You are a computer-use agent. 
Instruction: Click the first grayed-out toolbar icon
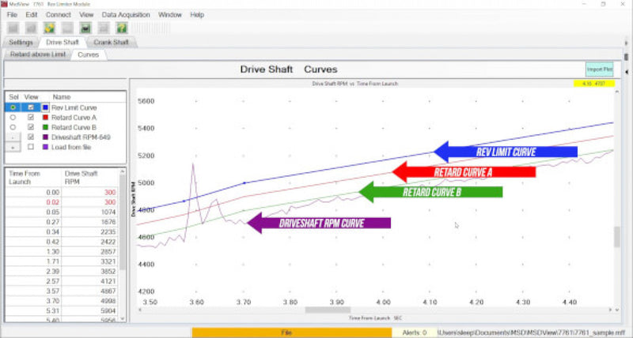13,28
